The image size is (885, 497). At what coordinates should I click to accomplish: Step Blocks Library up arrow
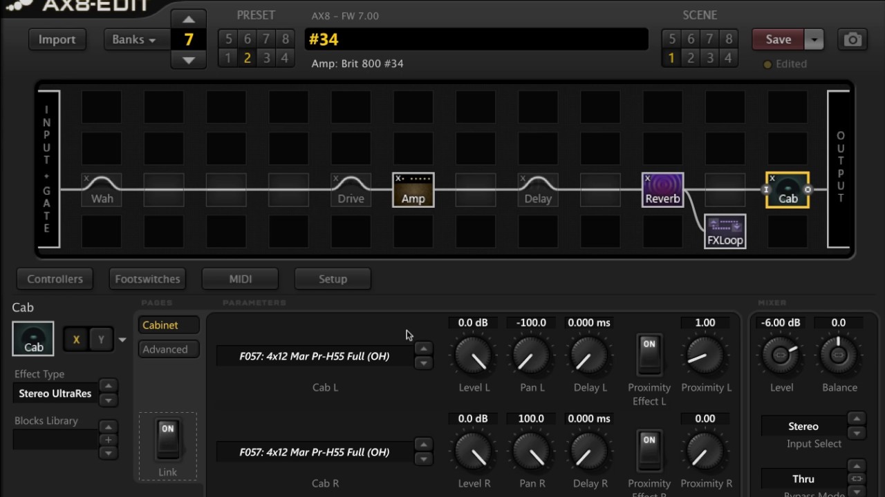click(109, 427)
